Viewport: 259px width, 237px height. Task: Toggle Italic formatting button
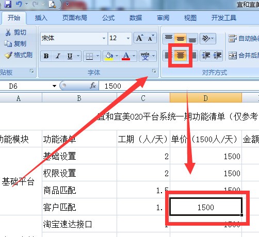[x=58, y=56]
